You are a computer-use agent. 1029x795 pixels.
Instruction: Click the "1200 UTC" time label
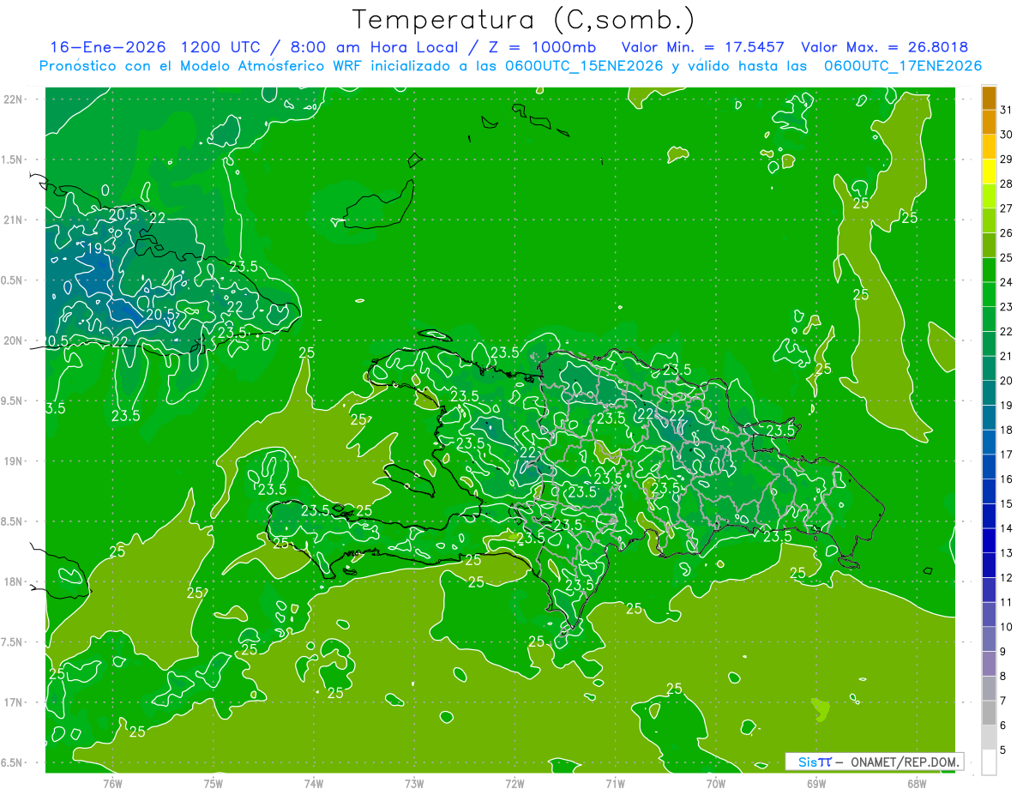pyautogui.click(x=221, y=47)
